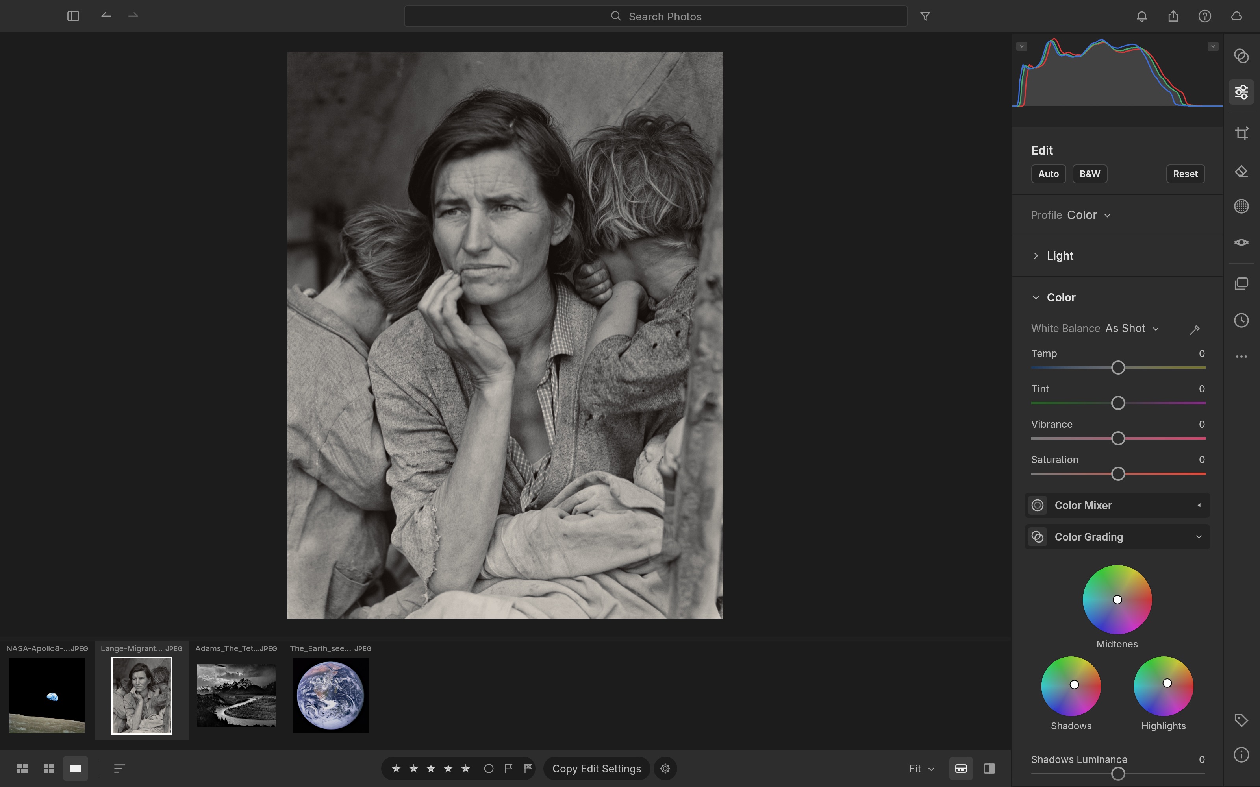Flag the photo as picked
1260x787 pixels.
(509, 768)
